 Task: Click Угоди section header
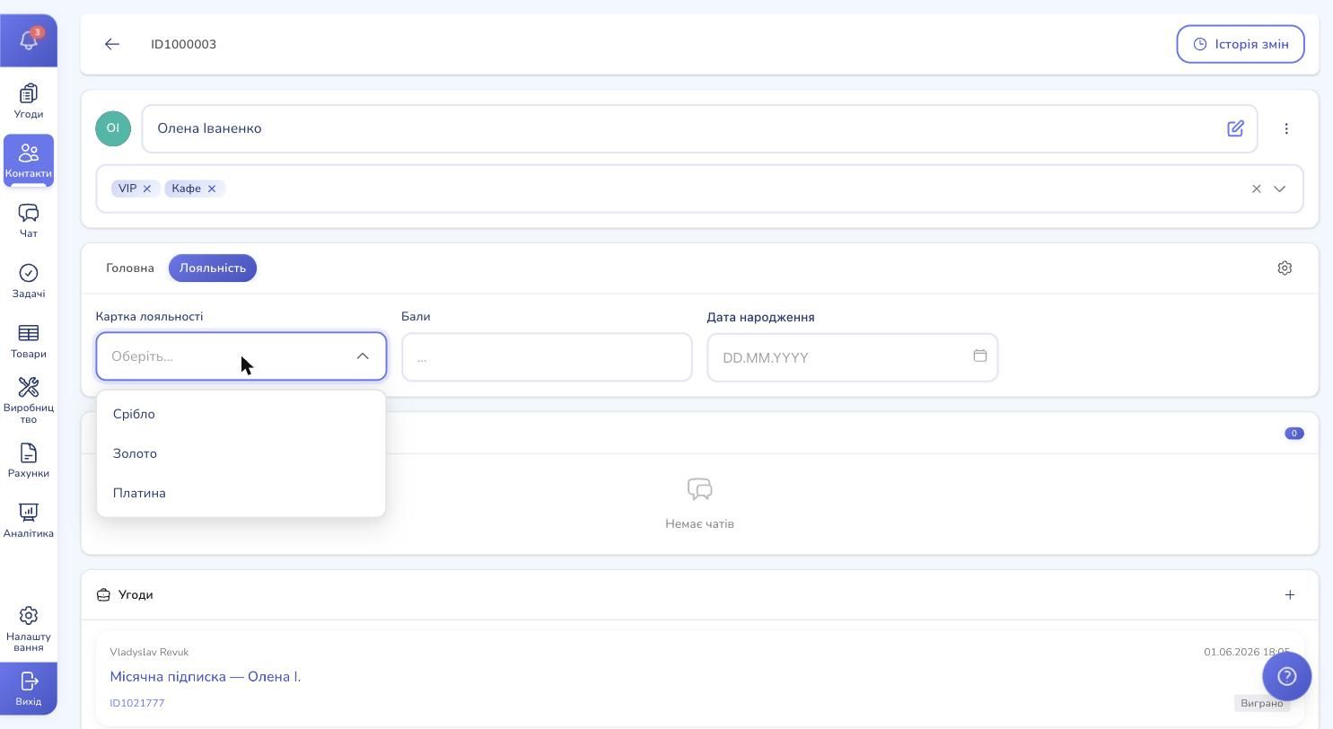(x=136, y=594)
